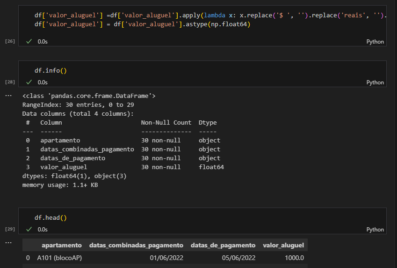
Task: Click the memory usage: 1.1+ KB line
Action: pos(60,185)
